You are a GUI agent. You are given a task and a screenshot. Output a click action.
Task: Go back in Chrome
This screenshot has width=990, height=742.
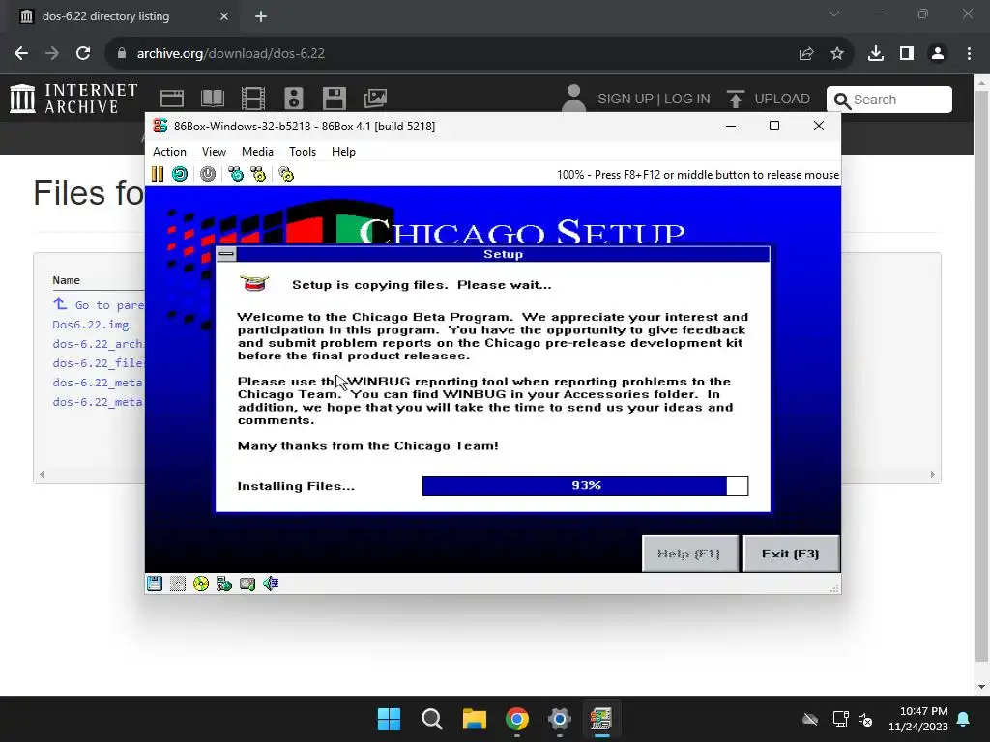[21, 54]
